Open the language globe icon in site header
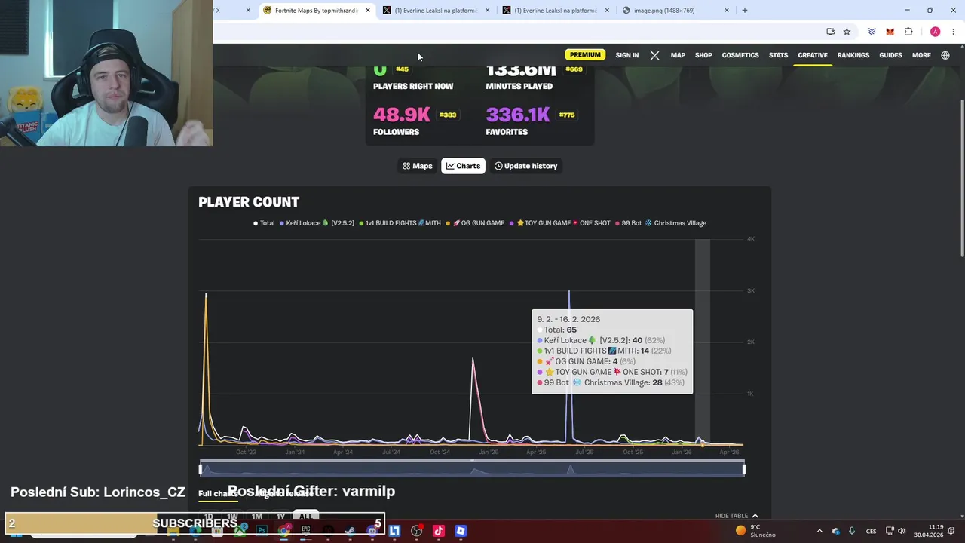 point(945,55)
